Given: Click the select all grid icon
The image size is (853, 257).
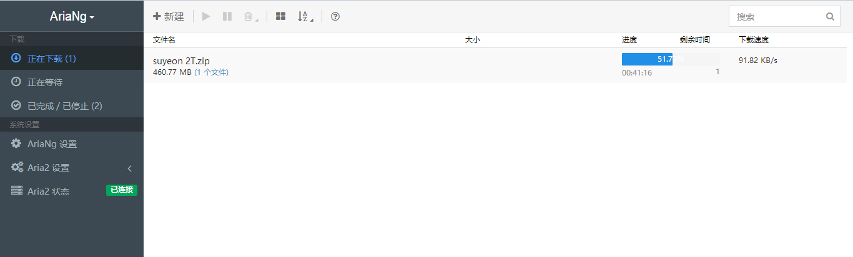Looking at the screenshot, I should [281, 17].
